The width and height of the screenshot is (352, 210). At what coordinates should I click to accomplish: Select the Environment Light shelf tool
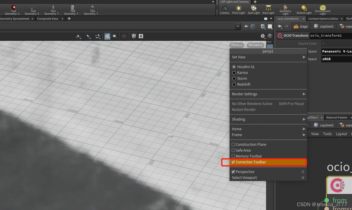click(323, 10)
